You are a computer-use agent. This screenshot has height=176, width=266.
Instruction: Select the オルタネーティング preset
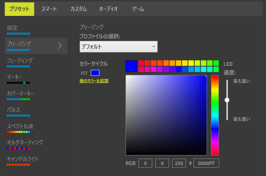coord(25,144)
